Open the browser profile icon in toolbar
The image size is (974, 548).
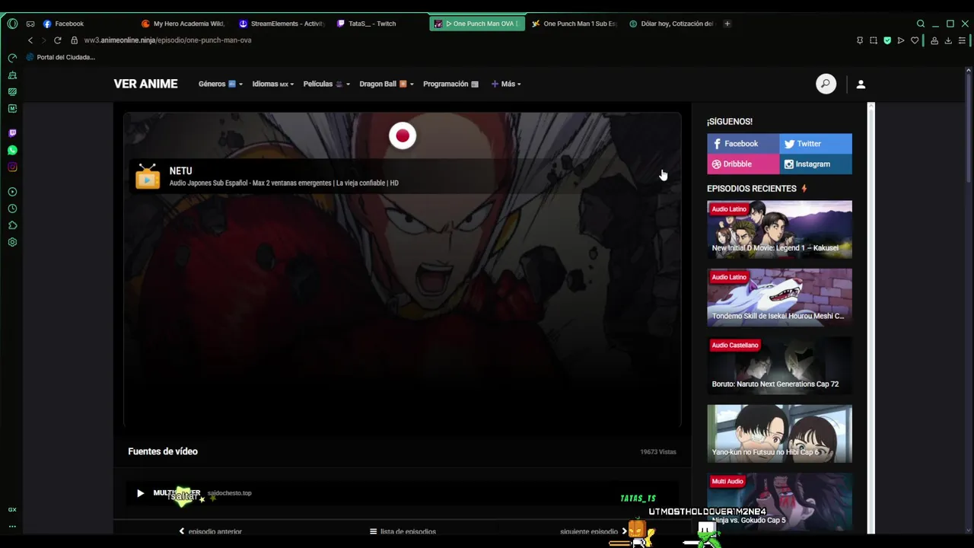coord(934,40)
